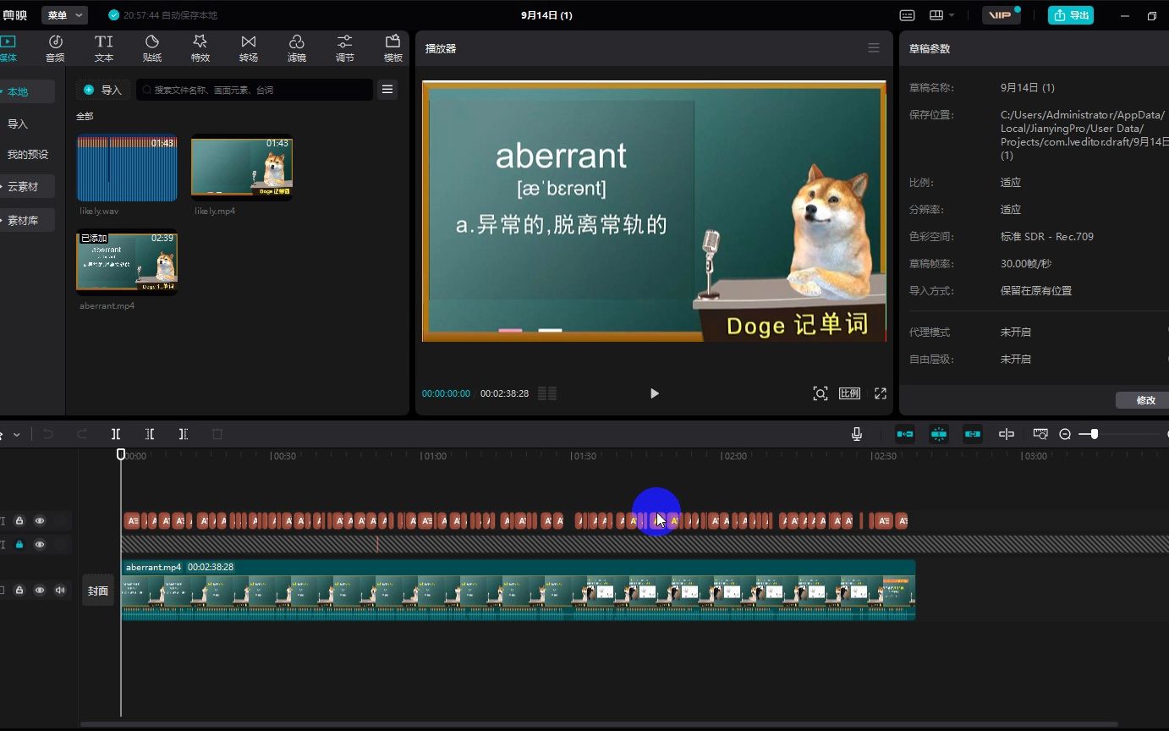Image resolution: width=1169 pixels, height=731 pixels.
Task: Open the media list sort/view options icon
Action: tap(387, 90)
